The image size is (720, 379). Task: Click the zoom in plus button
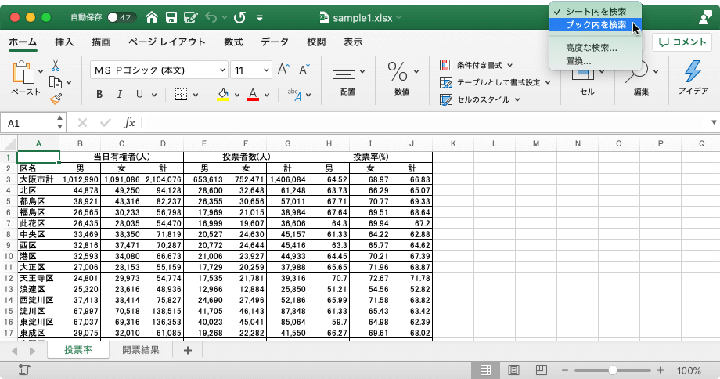661,370
